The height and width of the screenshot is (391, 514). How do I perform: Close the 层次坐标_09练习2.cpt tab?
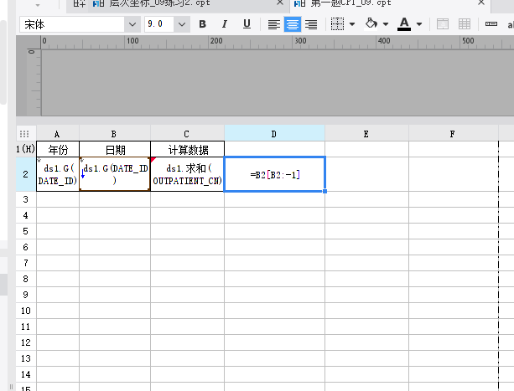pyautogui.click(x=280, y=3)
